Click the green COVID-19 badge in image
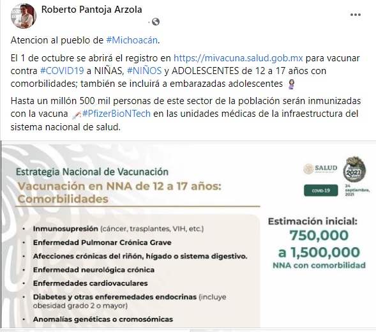 321,190
